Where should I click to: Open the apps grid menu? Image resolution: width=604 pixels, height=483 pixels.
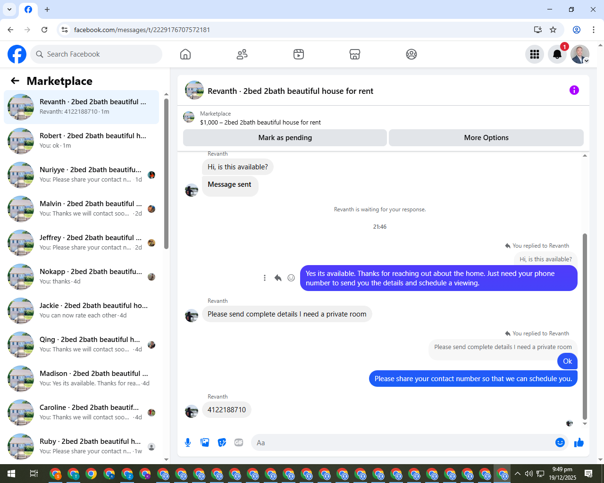[x=535, y=54]
